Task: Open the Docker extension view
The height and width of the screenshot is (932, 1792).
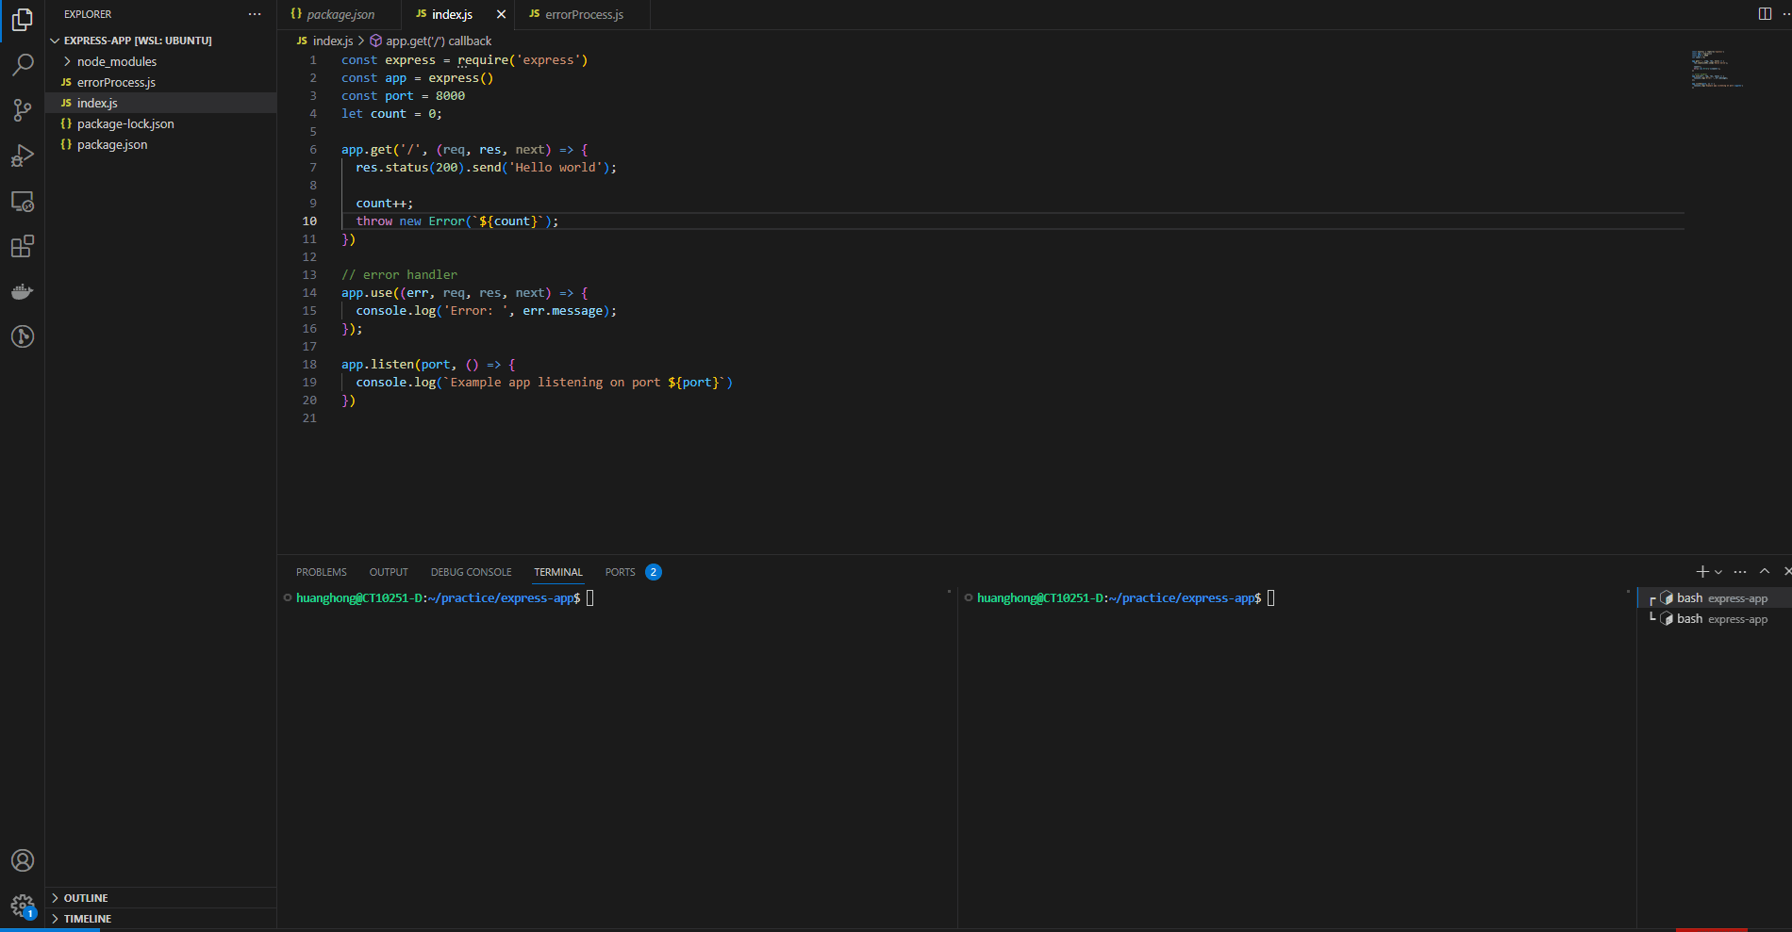Action: point(23,291)
